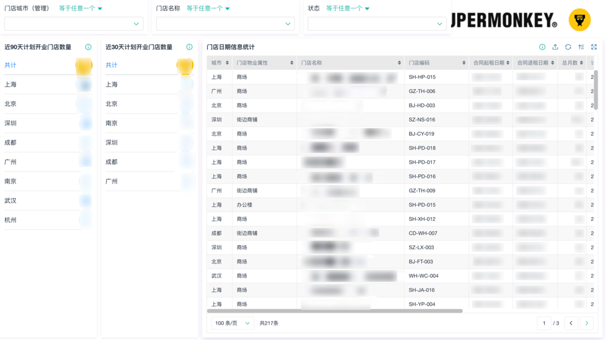606x340 pixels.
Task: Open info icon for 门店日期信息统计 table
Action: [542, 47]
